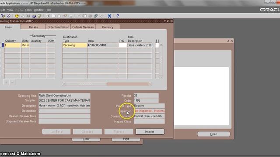Click the Edit Field toolbar icon
This screenshot has width=280, height=157.
(x=79, y=16)
